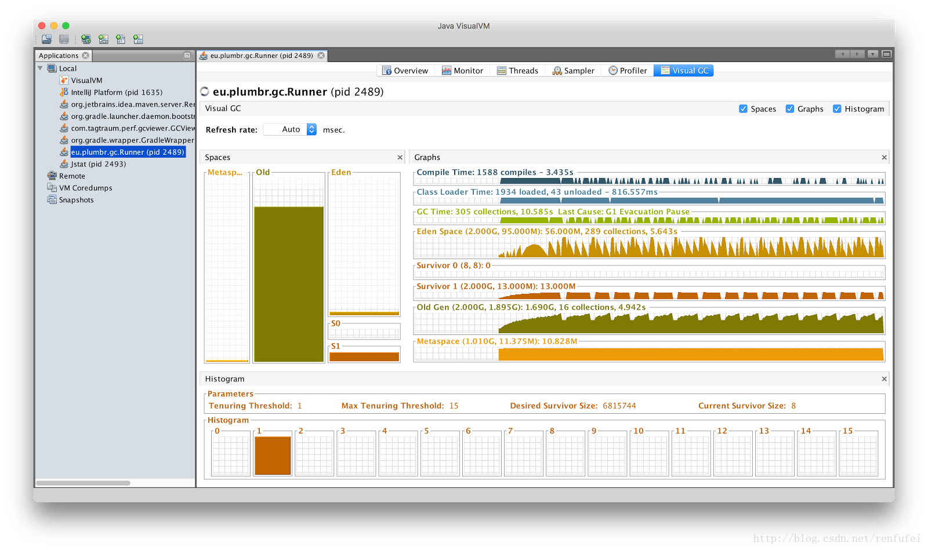This screenshot has width=928, height=550.
Task: Open the document list dropdown arrow
Action: 872,54
